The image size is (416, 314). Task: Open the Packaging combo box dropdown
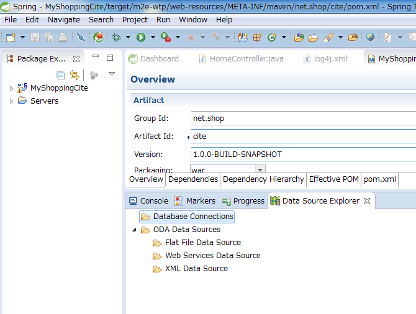point(260,170)
